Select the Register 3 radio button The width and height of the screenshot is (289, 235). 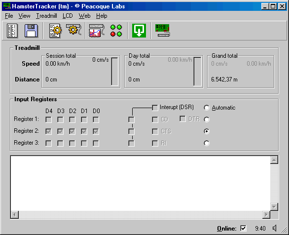[x=207, y=143]
